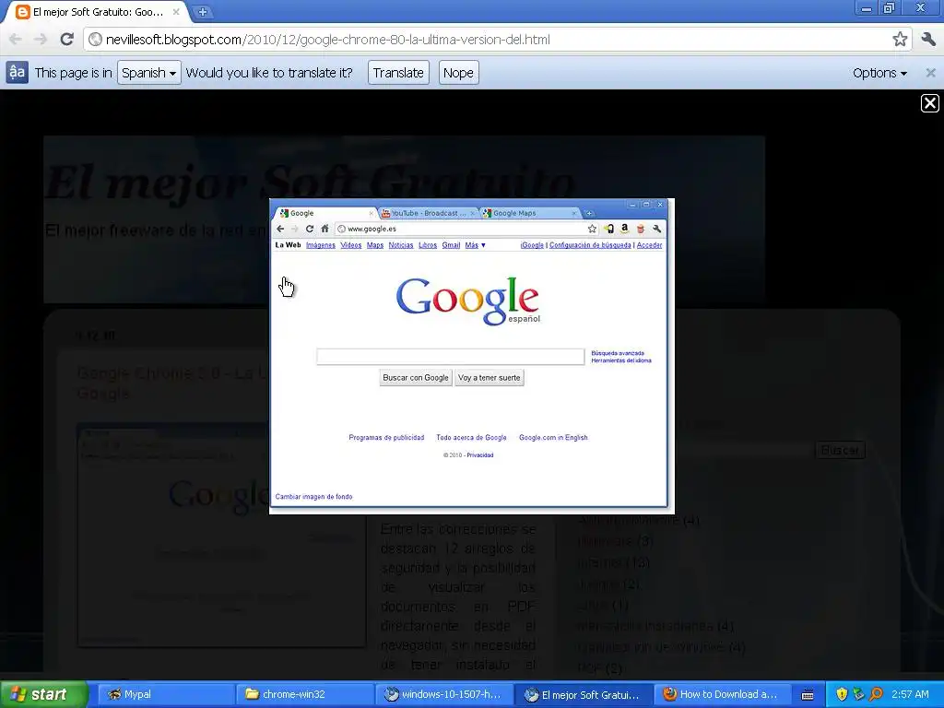The image size is (944, 708).
Task: Click the 2:57 AM system clock
Action: (910, 694)
